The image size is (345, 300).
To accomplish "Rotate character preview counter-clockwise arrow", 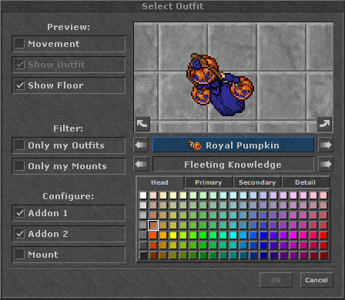I will [142, 124].
